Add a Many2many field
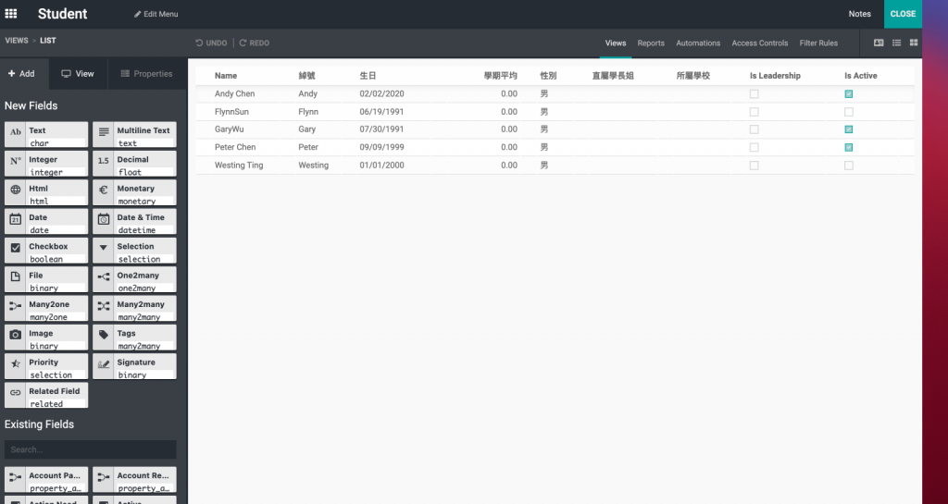The height and width of the screenshot is (504, 948). click(134, 309)
